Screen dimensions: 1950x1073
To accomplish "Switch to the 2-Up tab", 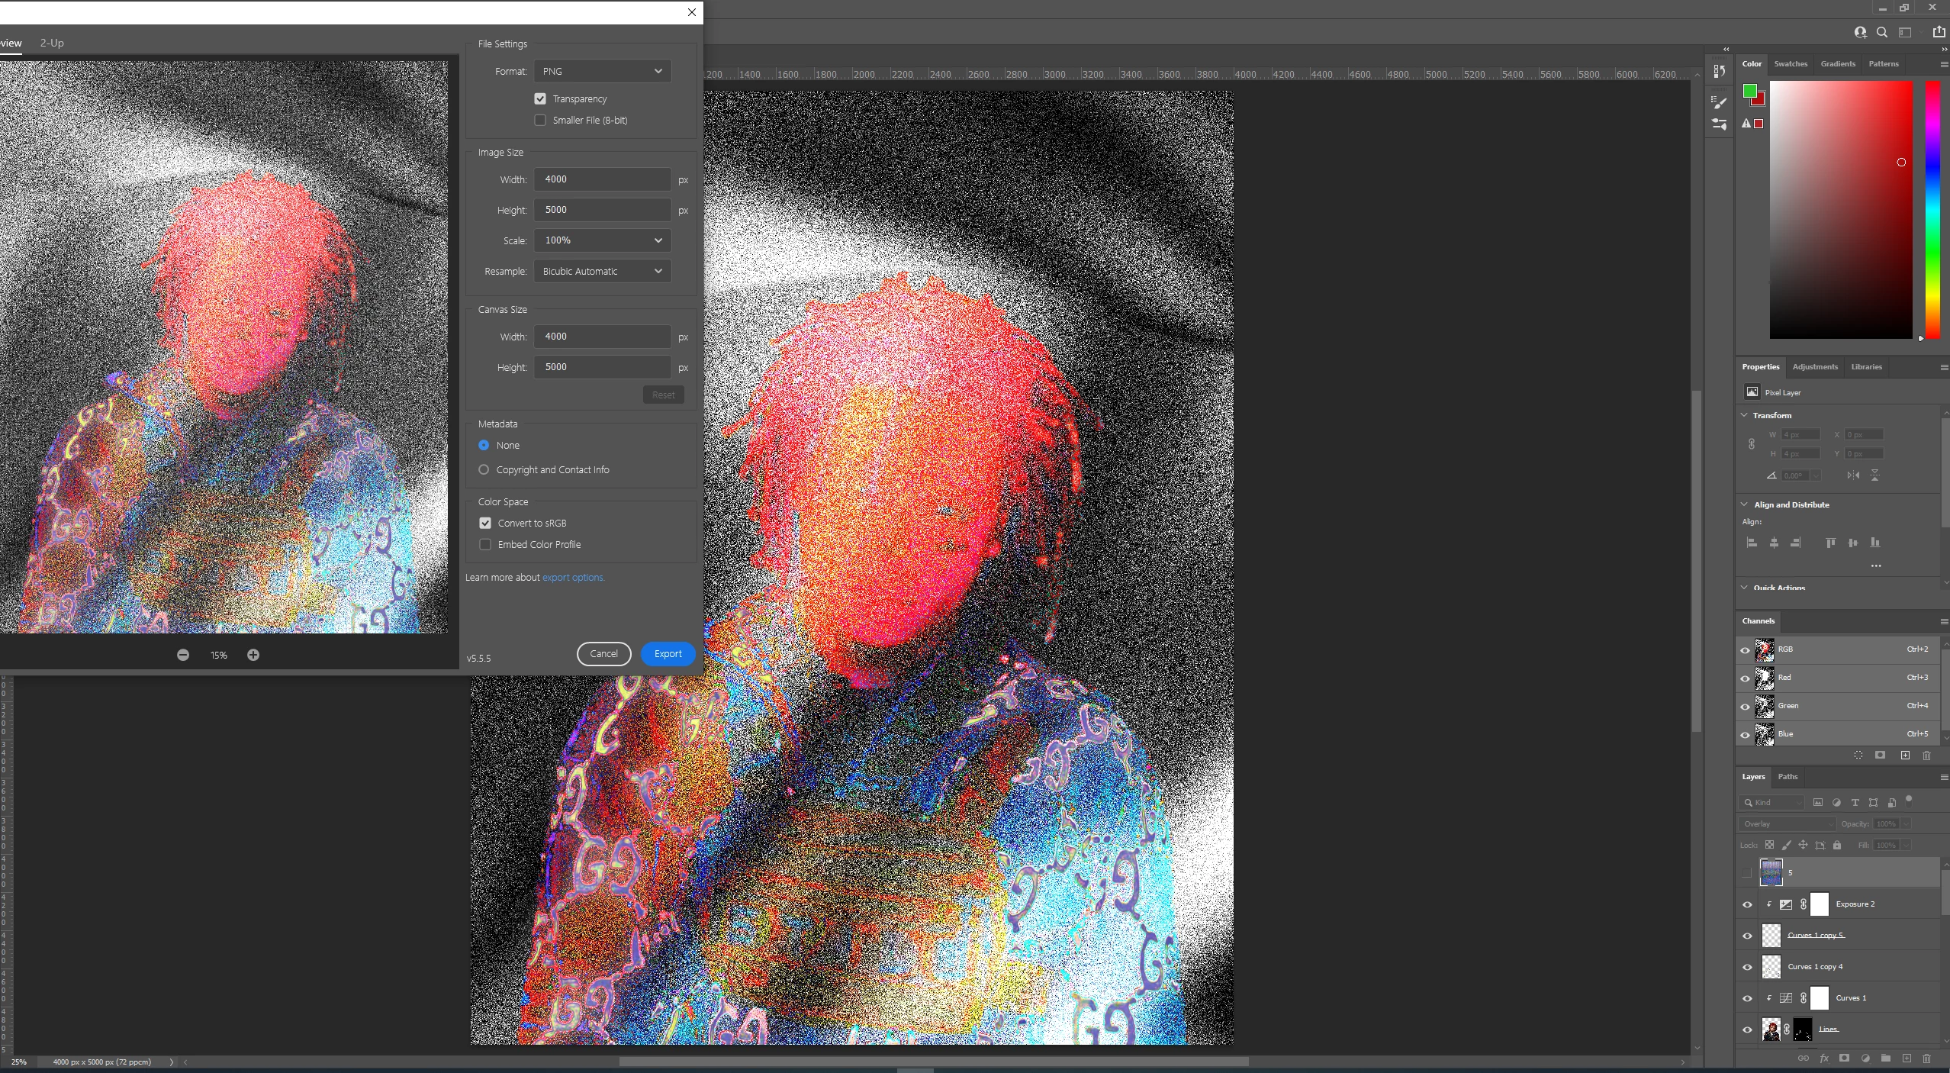I will pyautogui.click(x=52, y=43).
